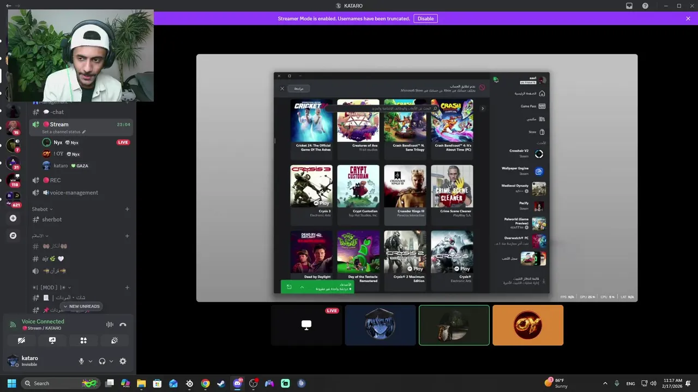Disable Streamer Mode

[x=425, y=19]
